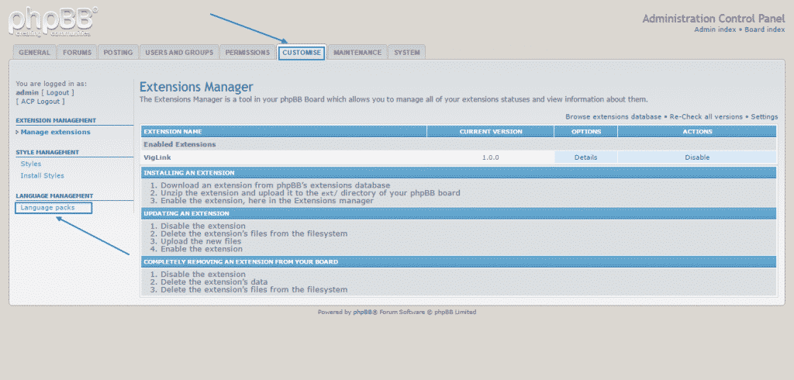Screen dimensions: 794x380
Task: Click the phpBB logo
Action: coord(53,21)
